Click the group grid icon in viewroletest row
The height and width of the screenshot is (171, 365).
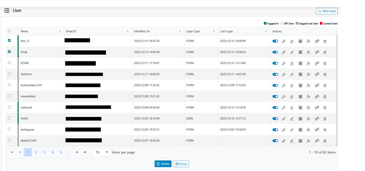[x=300, y=97]
